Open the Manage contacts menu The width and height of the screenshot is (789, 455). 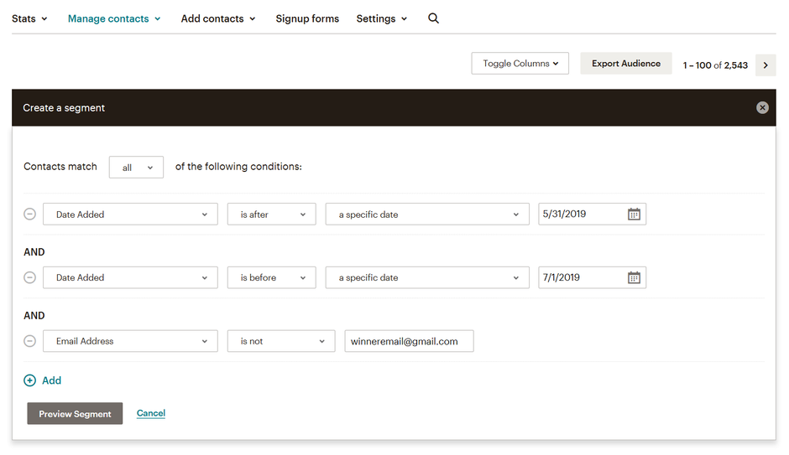click(114, 18)
